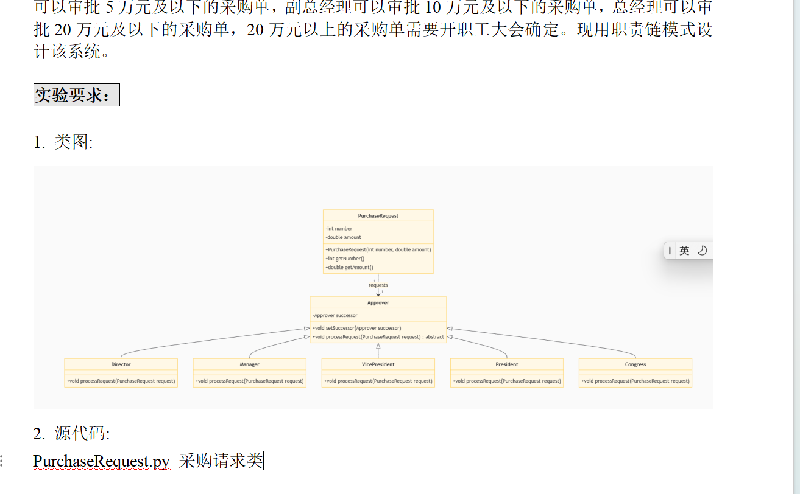Click the '2. 源代码:' list item
The image size is (800, 494).
coord(71,434)
